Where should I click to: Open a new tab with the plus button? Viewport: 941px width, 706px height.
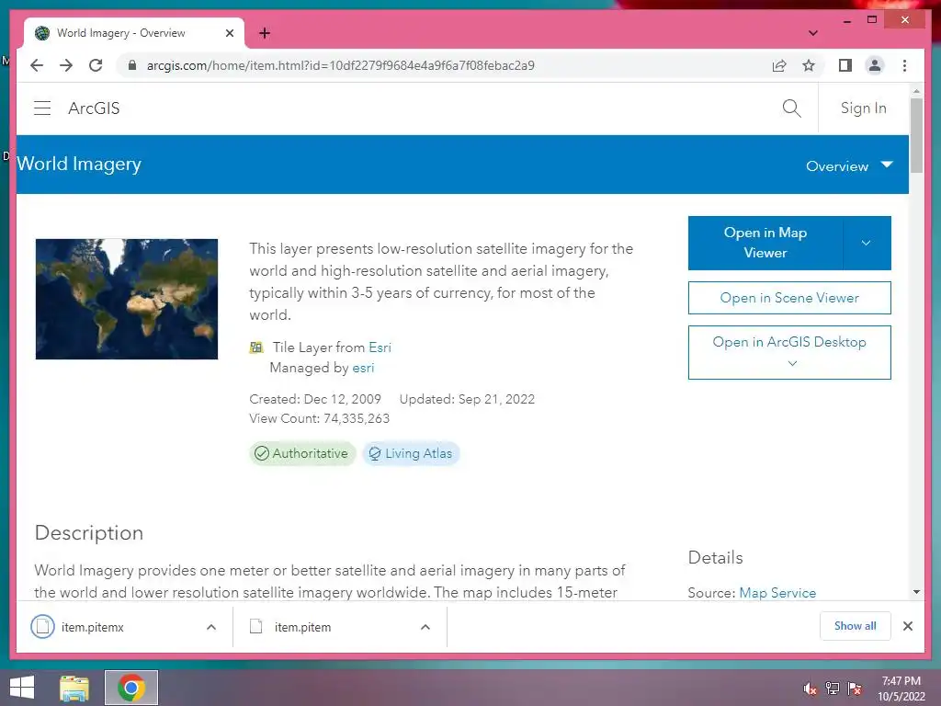pyautogui.click(x=265, y=33)
